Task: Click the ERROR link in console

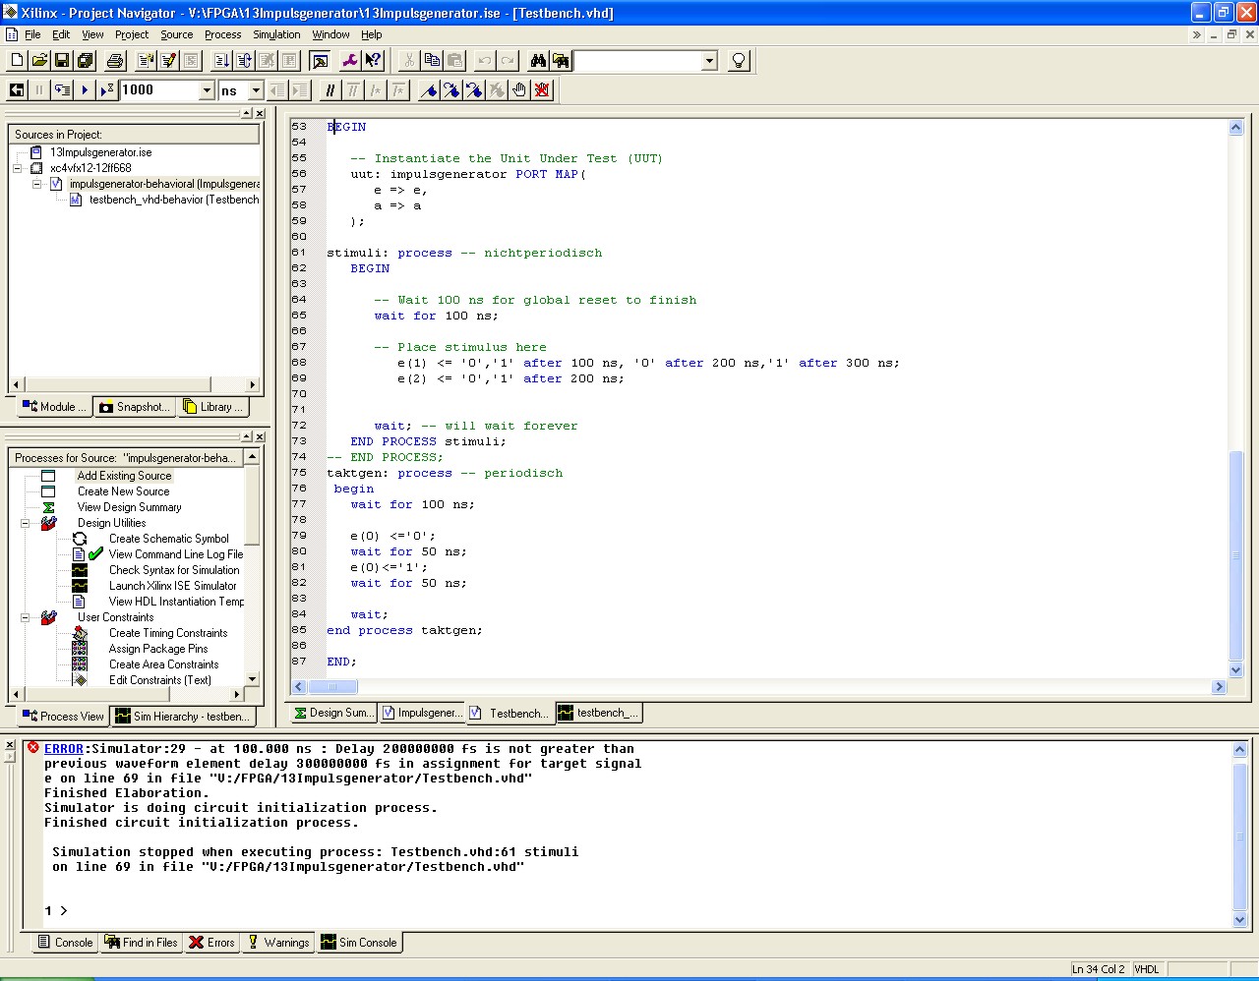Action: click(64, 749)
